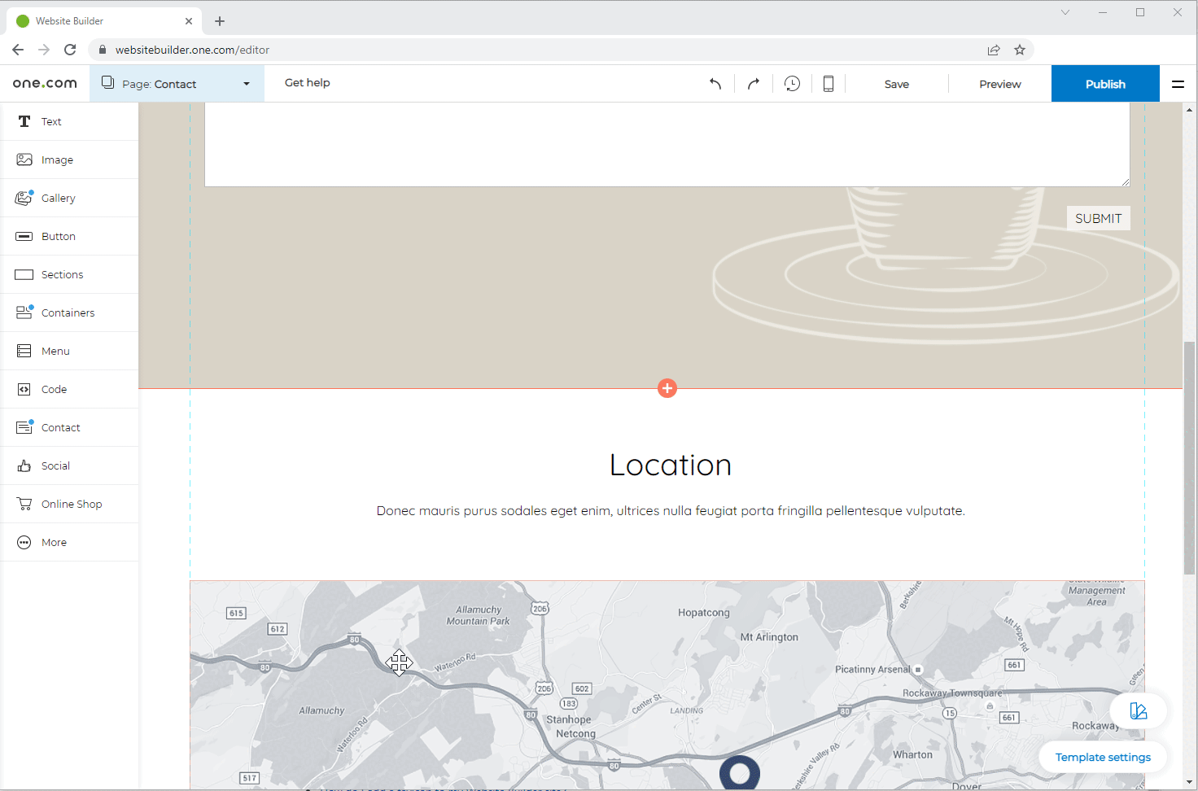
Task: Select the Gallery component in sidebar
Action: 58,198
